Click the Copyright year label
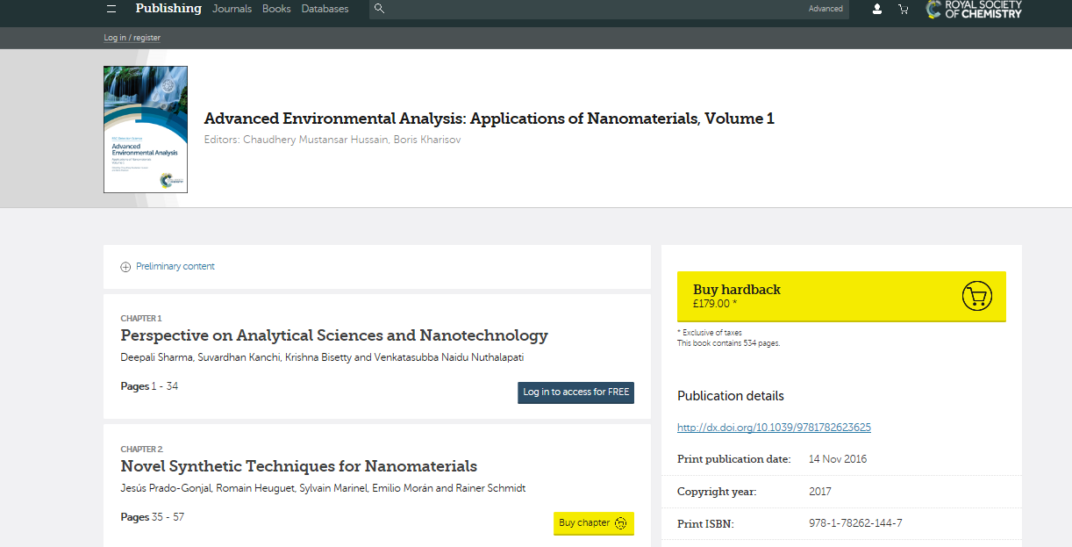The image size is (1072, 547). pos(717,492)
